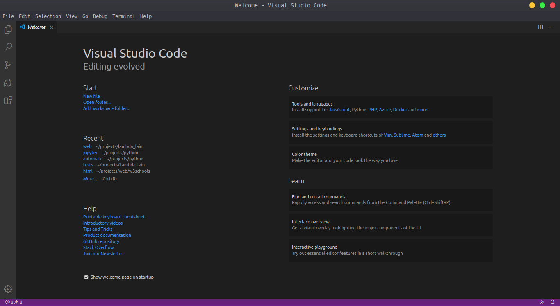Open recent project automate

[93, 159]
